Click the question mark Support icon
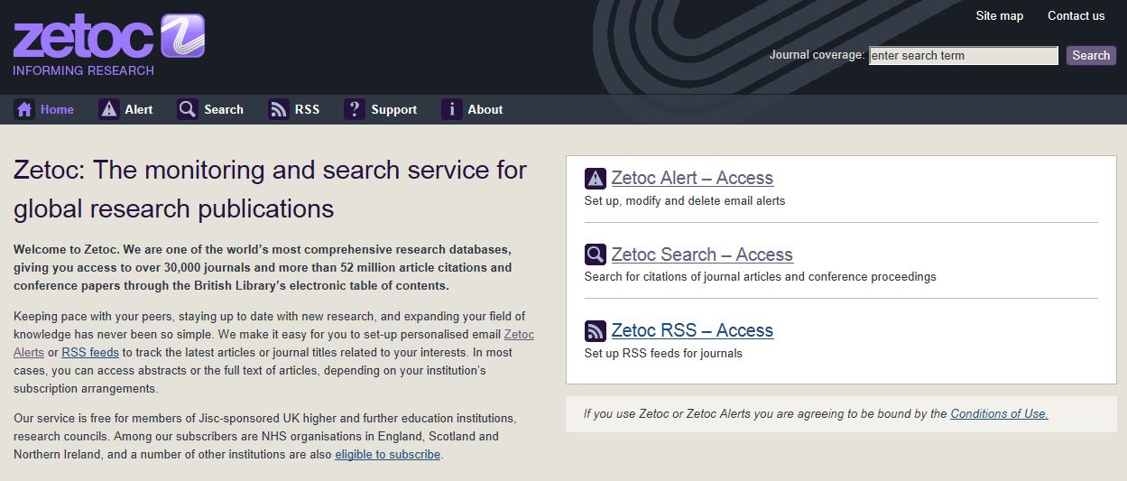 point(355,109)
